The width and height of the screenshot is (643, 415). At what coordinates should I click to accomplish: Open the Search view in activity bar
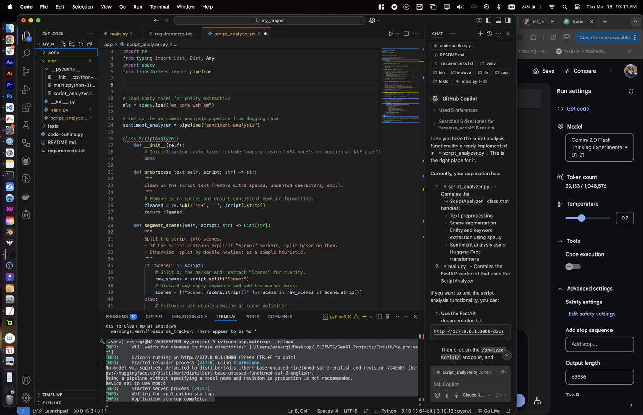click(x=26, y=53)
